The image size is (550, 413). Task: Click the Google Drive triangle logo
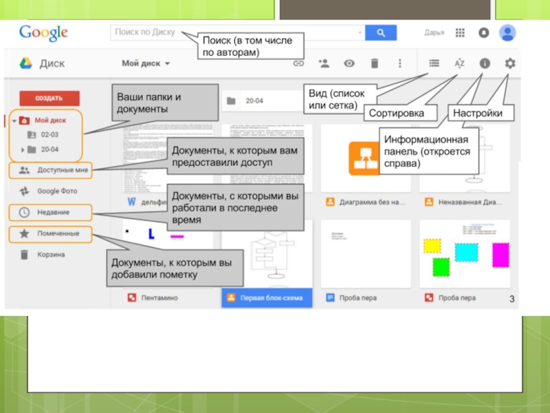pos(25,63)
